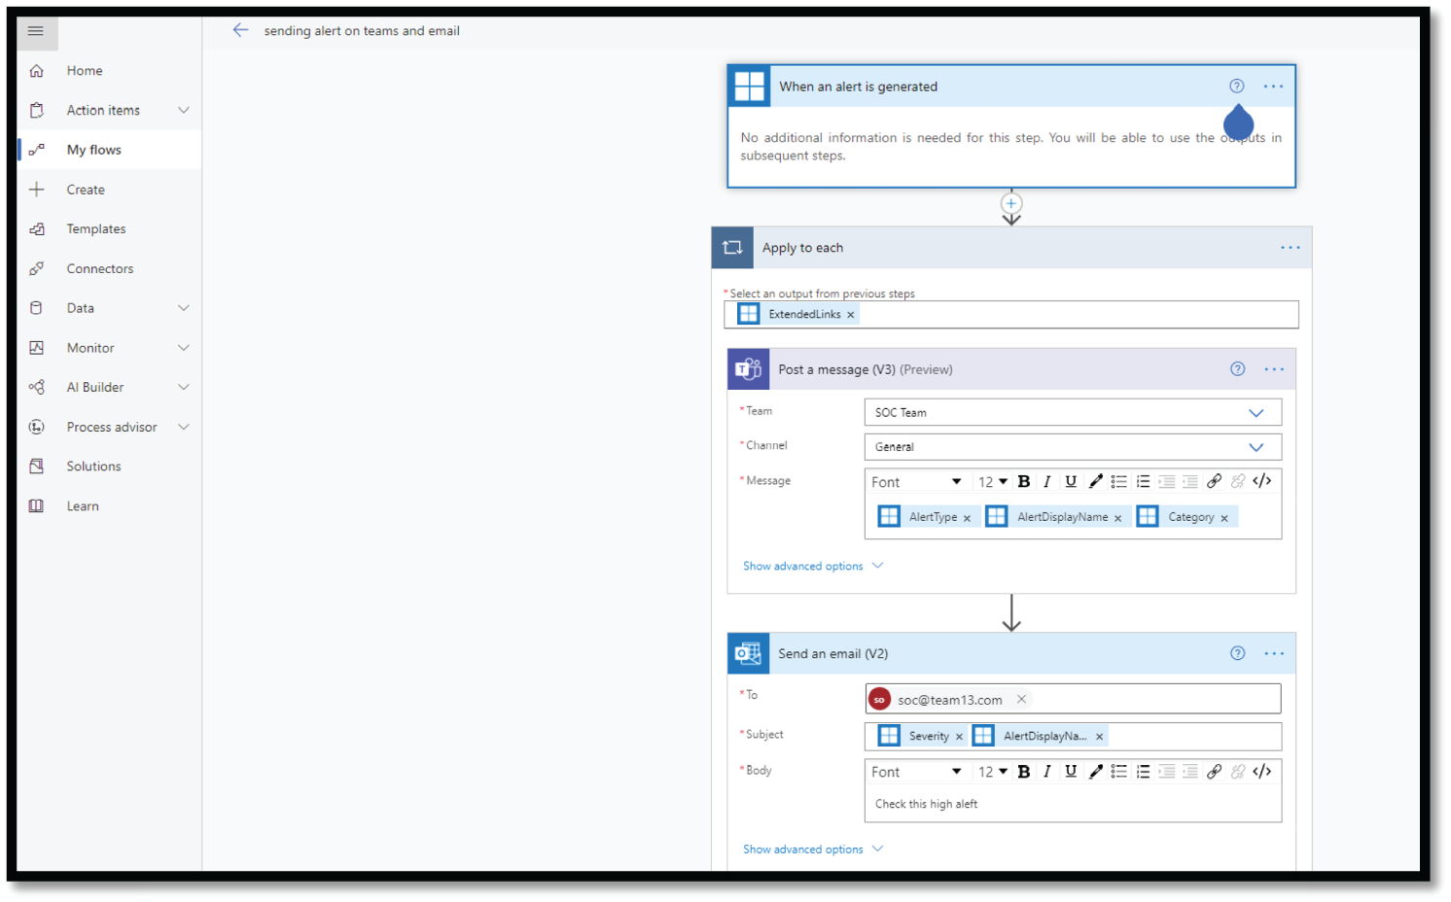Open more options for alert trigger step
The width and height of the screenshot is (1451, 902).
[1273, 87]
